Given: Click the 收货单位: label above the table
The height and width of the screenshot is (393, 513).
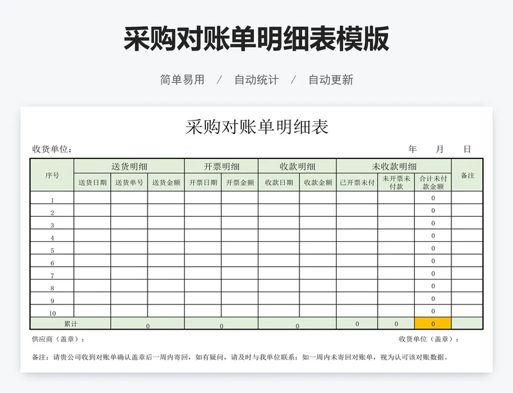Looking at the screenshot, I should point(52,149).
